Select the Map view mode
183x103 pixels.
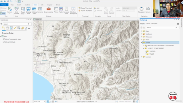click(x=3, y=13)
